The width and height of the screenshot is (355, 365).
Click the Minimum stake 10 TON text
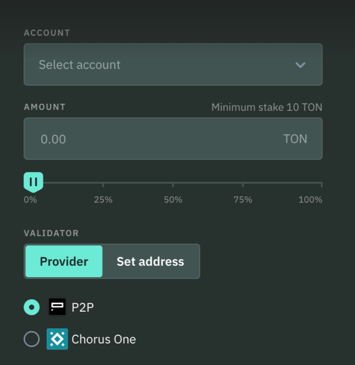(x=267, y=108)
